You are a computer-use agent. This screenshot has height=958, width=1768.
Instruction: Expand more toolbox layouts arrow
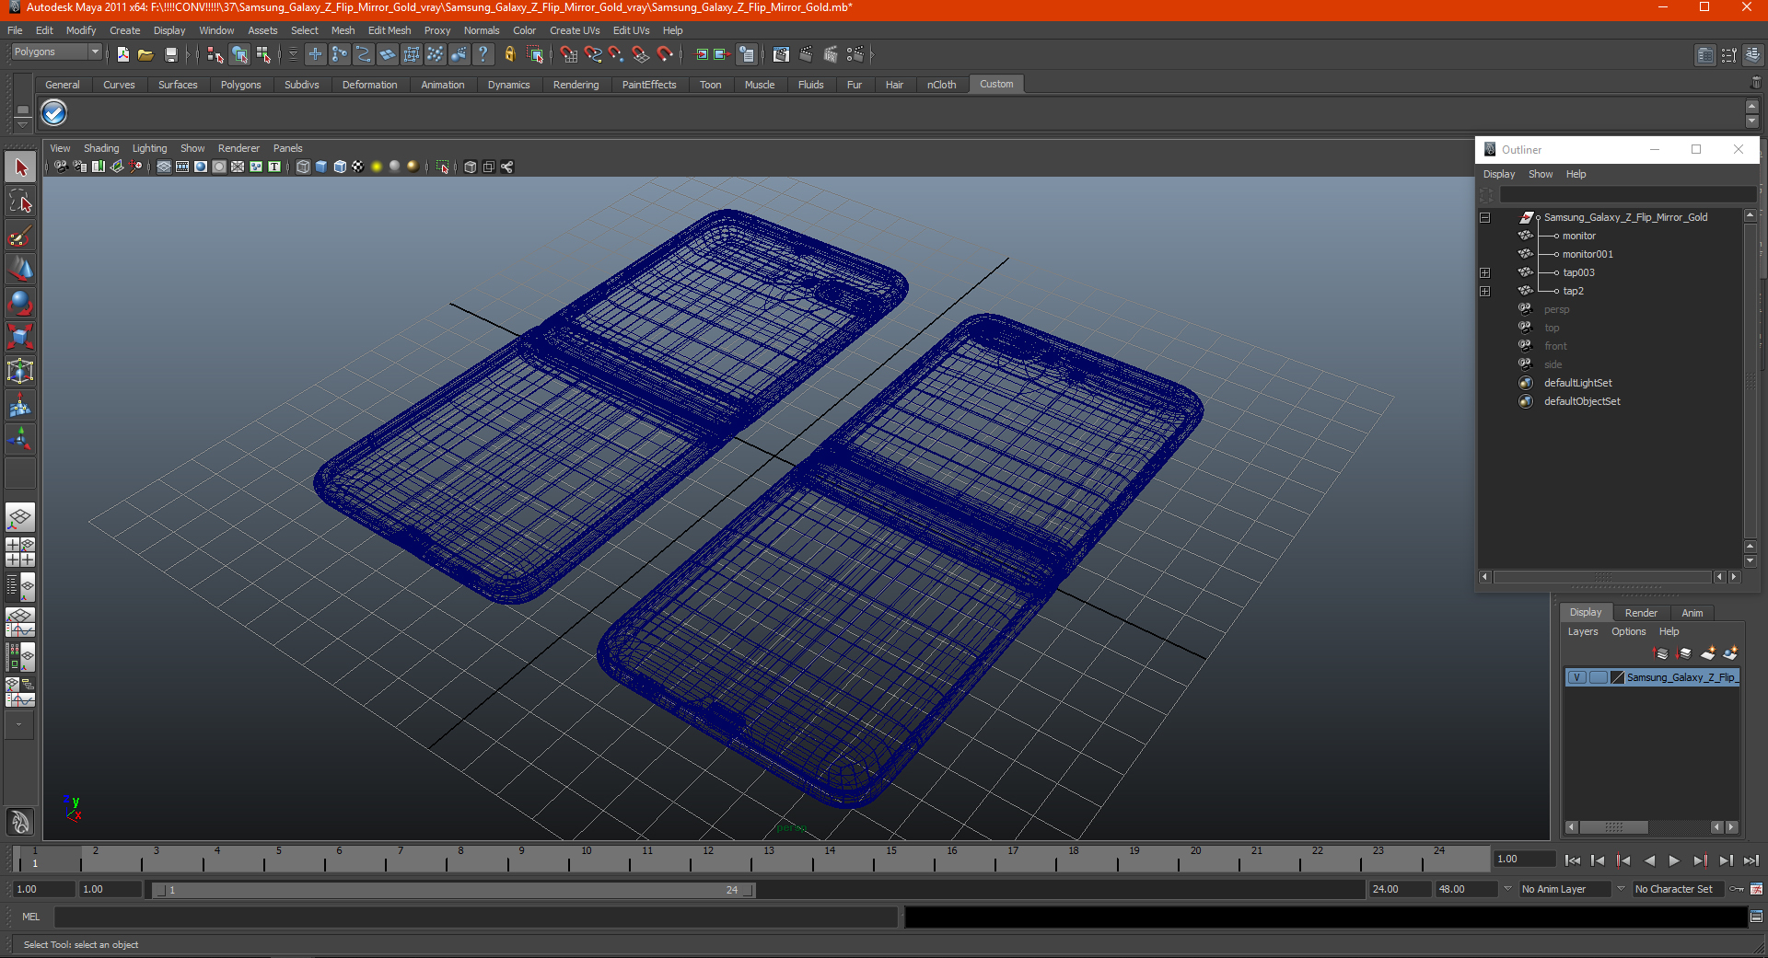coord(18,724)
